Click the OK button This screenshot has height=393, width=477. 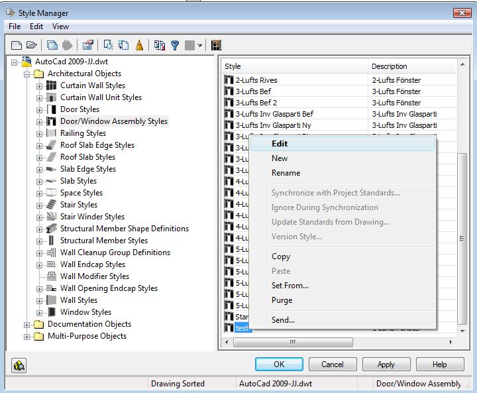tap(279, 365)
